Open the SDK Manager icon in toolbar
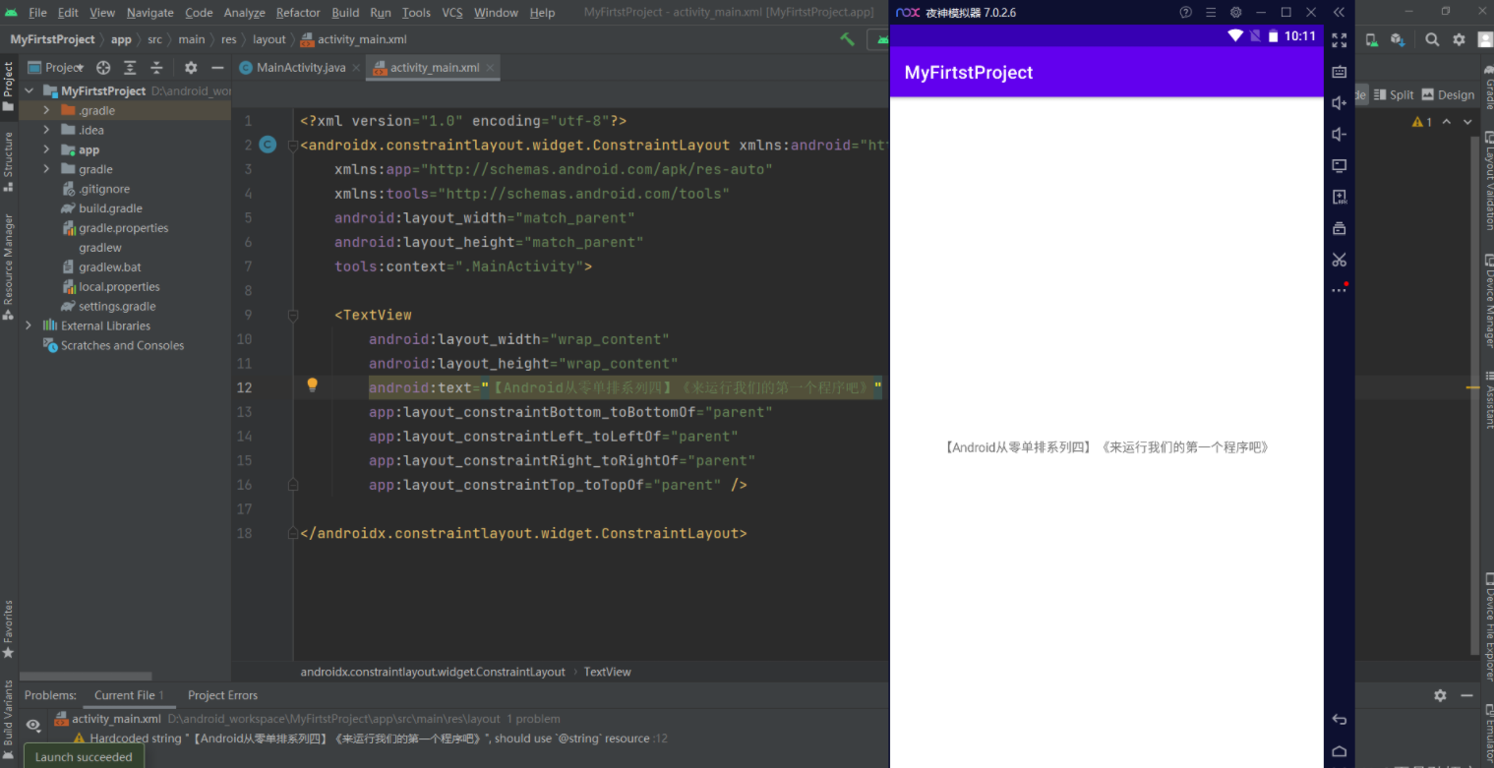The image size is (1494, 768). tap(1398, 39)
